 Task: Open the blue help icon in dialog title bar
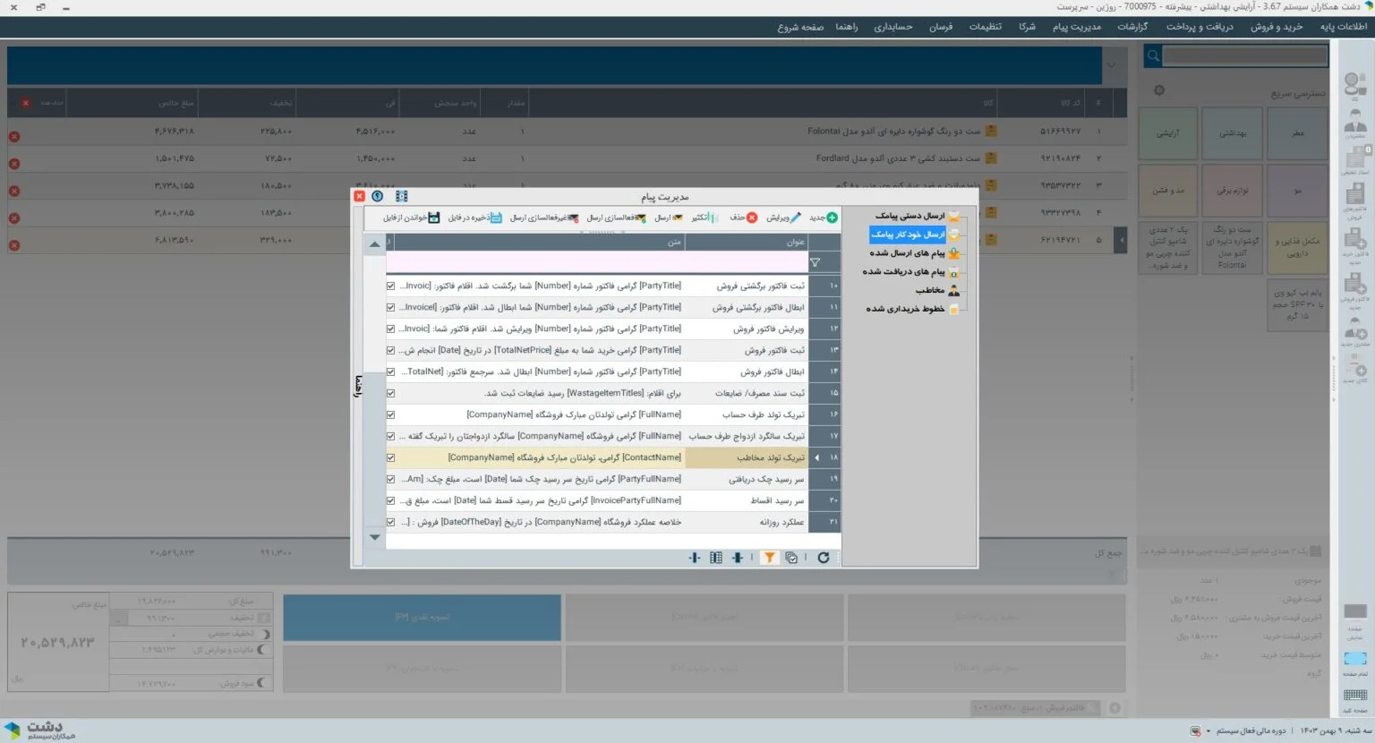(378, 196)
